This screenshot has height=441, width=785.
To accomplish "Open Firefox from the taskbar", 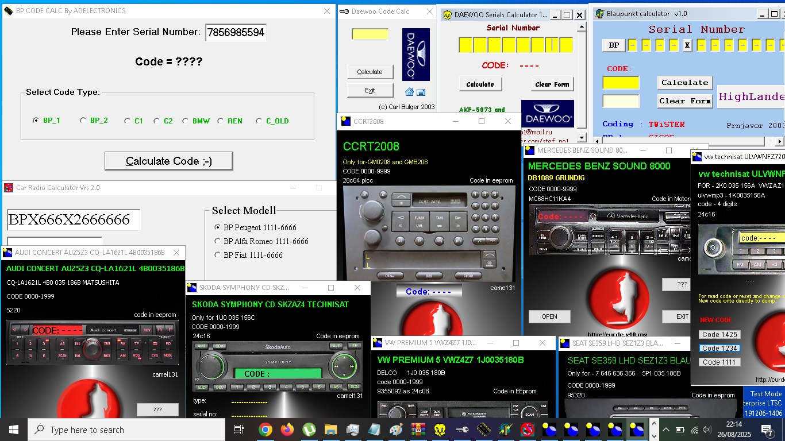I will 287,430.
